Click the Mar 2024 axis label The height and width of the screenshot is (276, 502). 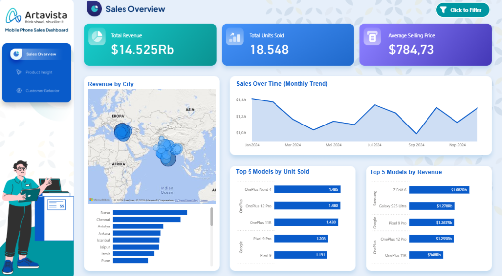[293, 145]
